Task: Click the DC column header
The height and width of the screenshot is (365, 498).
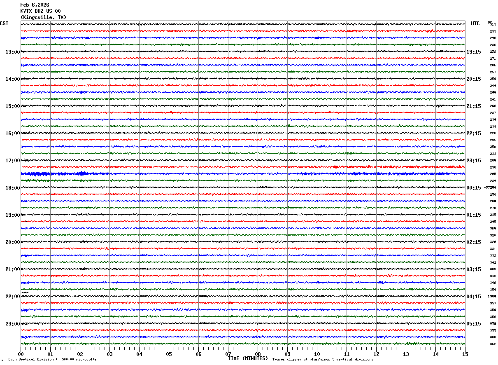Action: 490,22
